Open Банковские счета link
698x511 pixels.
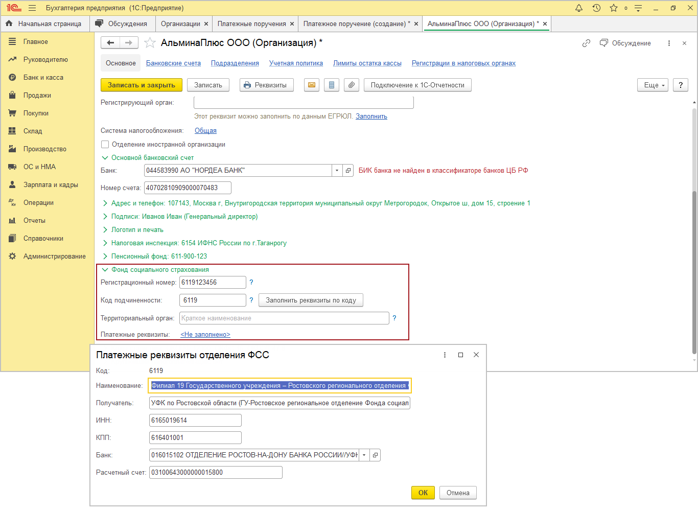pyautogui.click(x=173, y=63)
